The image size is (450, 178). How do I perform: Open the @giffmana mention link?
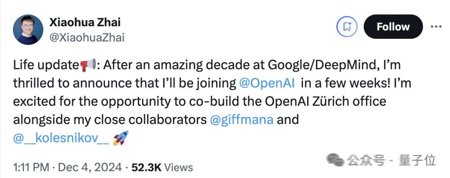pos(242,120)
